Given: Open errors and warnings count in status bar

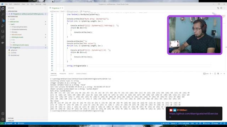Looking at the screenshot, I should pos(21,123).
